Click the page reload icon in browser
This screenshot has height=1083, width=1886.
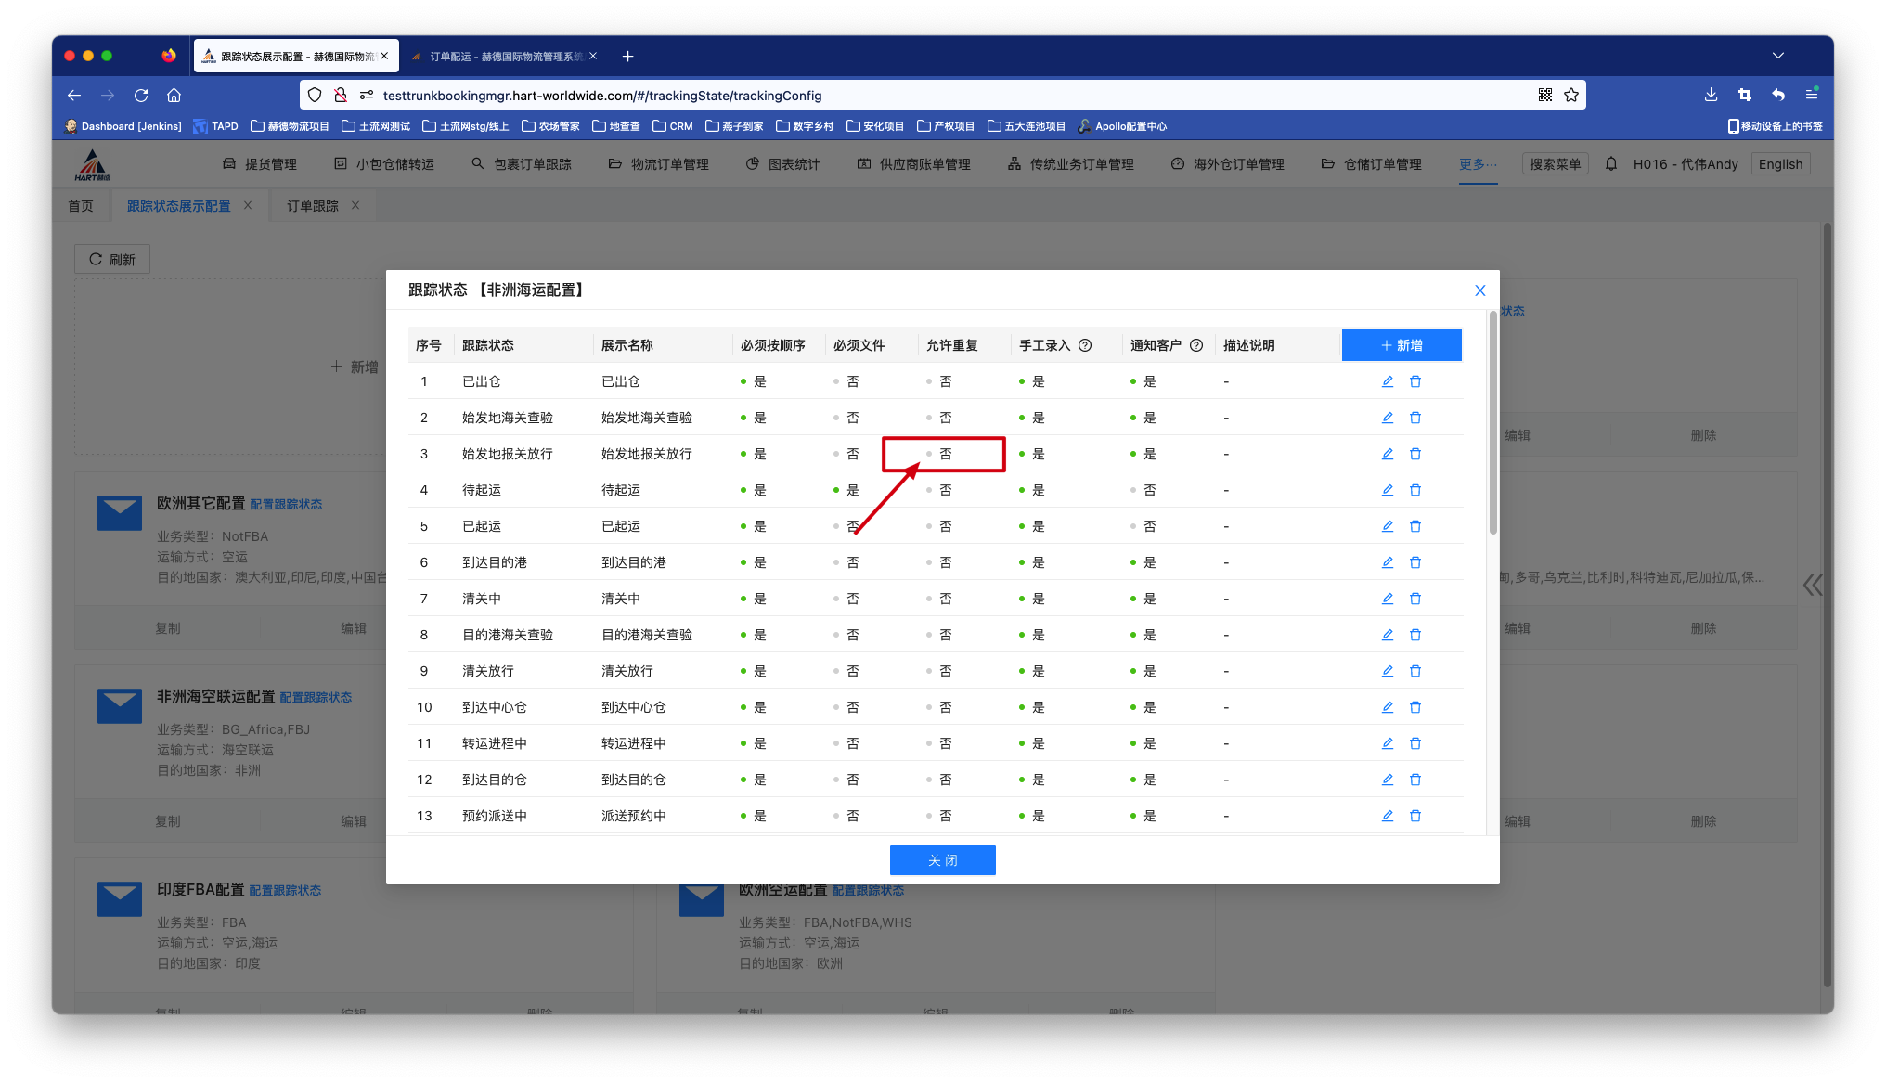coord(141,95)
